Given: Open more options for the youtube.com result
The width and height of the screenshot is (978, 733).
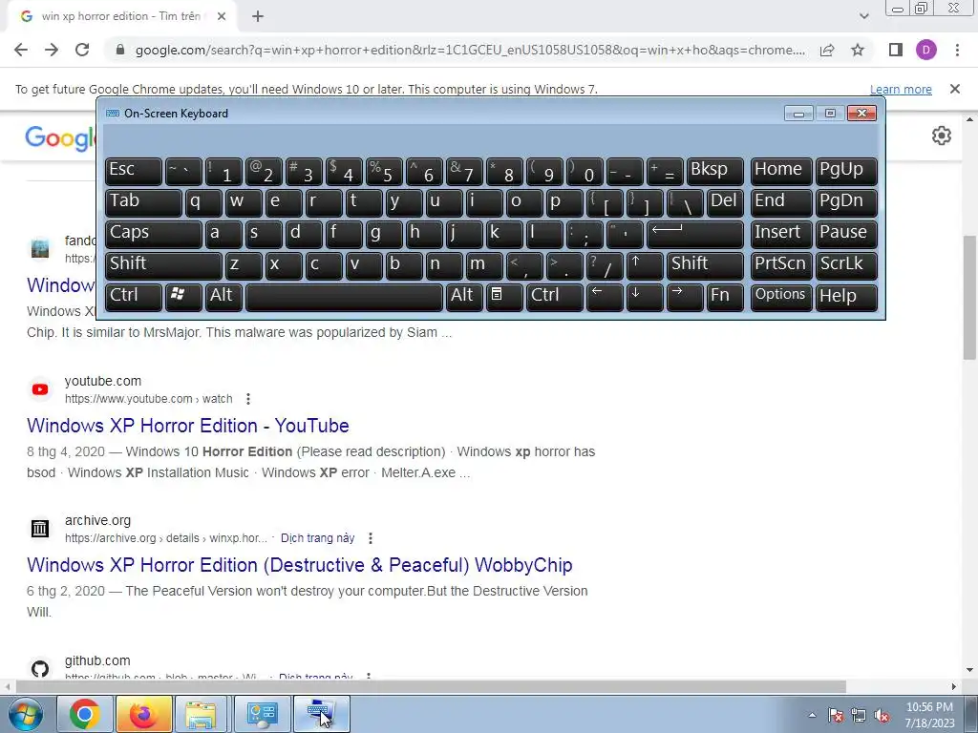Looking at the screenshot, I should (x=248, y=399).
